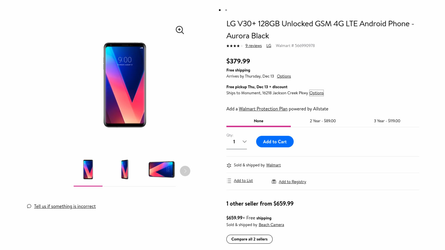
Task: Select the landscape phone thumbnail
Action: (x=161, y=170)
